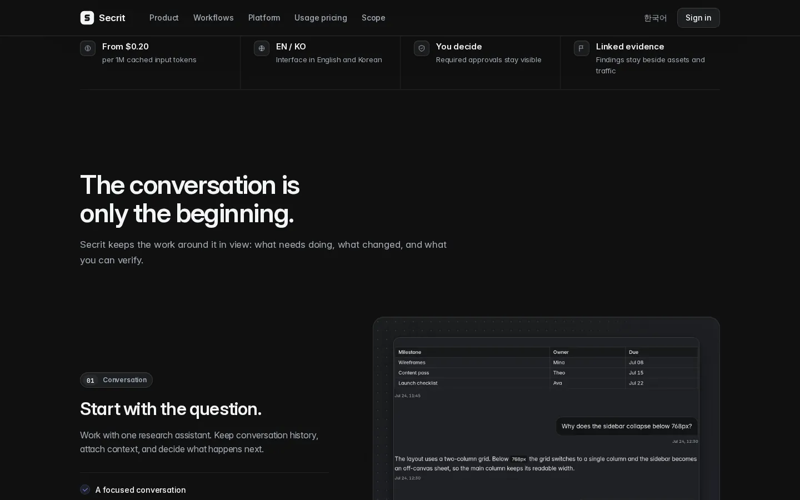This screenshot has height=500, width=800.
Task: Click the "EN / KO" title
Action: 291,47
